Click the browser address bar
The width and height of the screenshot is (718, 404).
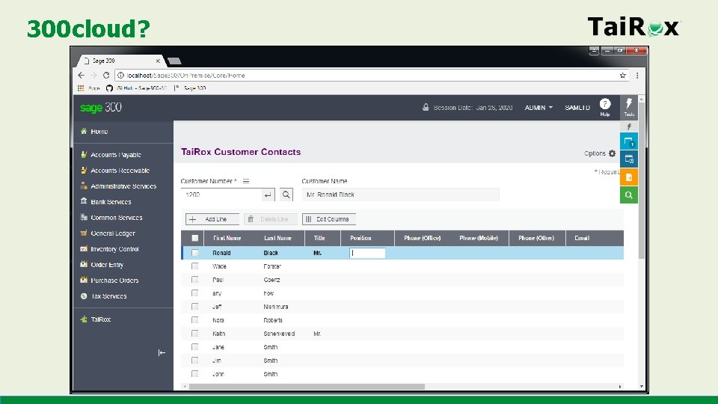372,75
